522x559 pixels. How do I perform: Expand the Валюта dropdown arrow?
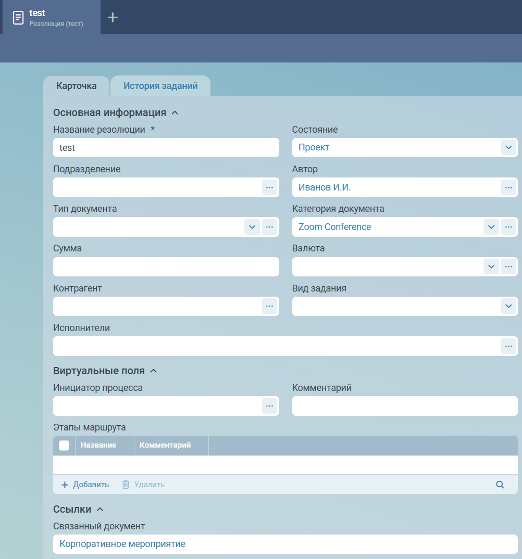click(x=491, y=266)
